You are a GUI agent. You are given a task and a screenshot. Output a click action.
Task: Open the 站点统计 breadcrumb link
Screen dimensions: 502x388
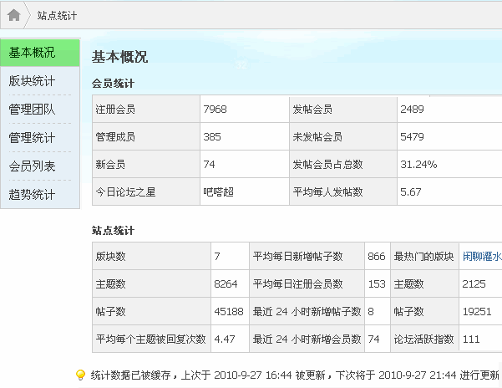coord(58,16)
